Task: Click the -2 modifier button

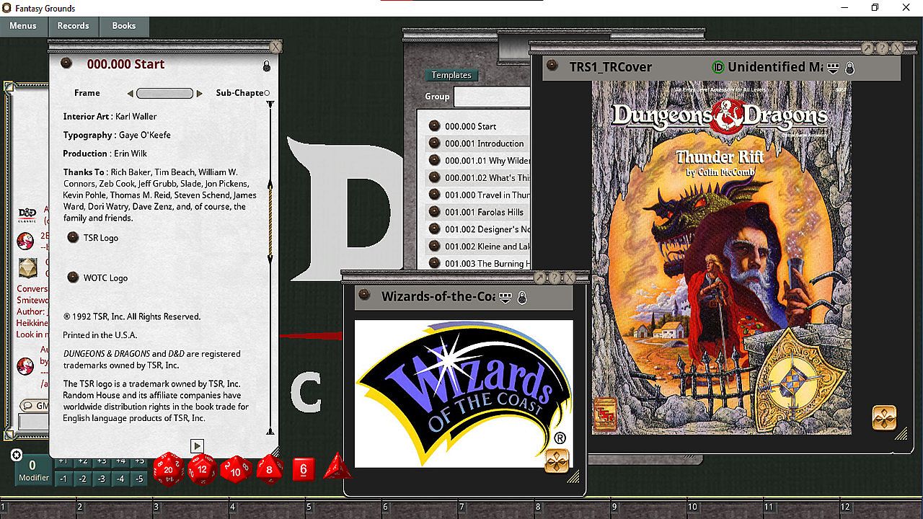Action: pyautogui.click(x=82, y=479)
